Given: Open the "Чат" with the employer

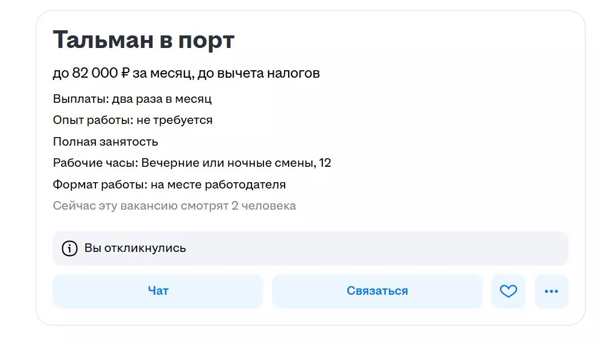Looking at the screenshot, I should (x=158, y=291).
